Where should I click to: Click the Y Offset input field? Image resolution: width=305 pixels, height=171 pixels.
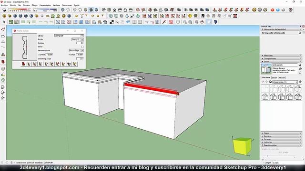click(80, 55)
